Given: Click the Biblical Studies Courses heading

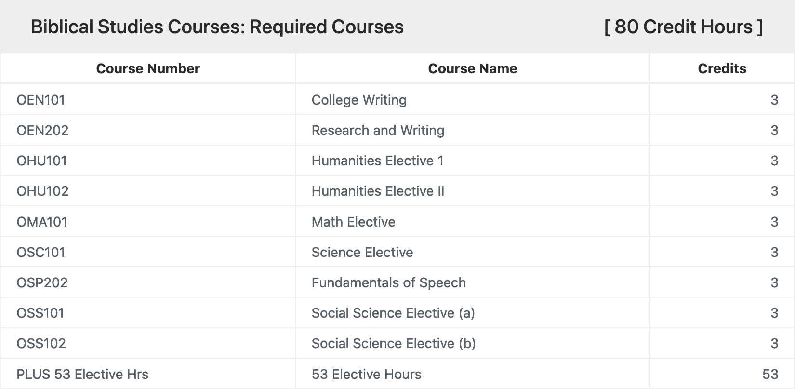Looking at the screenshot, I should tap(217, 27).
